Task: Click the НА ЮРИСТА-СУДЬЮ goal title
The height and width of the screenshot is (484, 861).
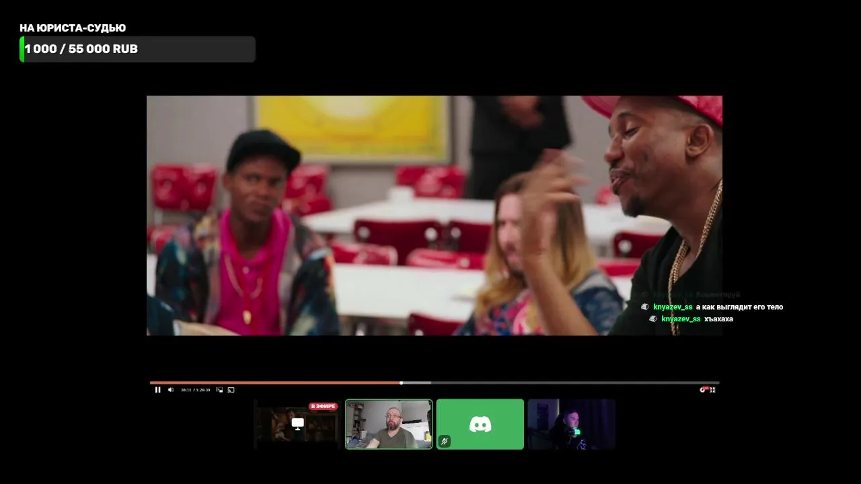Action: click(x=73, y=28)
